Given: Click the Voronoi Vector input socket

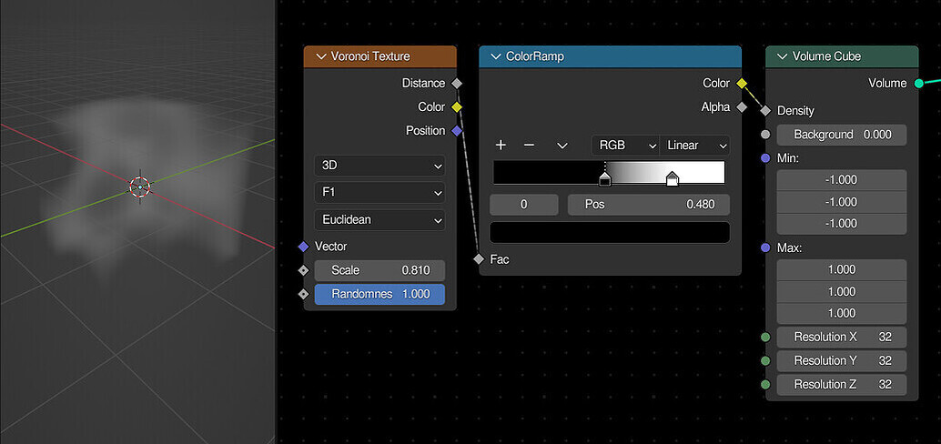Looking at the screenshot, I should pyautogui.click(x=303, y=247).
